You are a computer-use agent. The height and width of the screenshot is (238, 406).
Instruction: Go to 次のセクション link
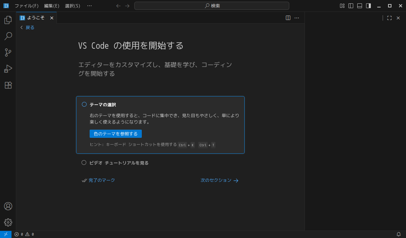point(220,180)
